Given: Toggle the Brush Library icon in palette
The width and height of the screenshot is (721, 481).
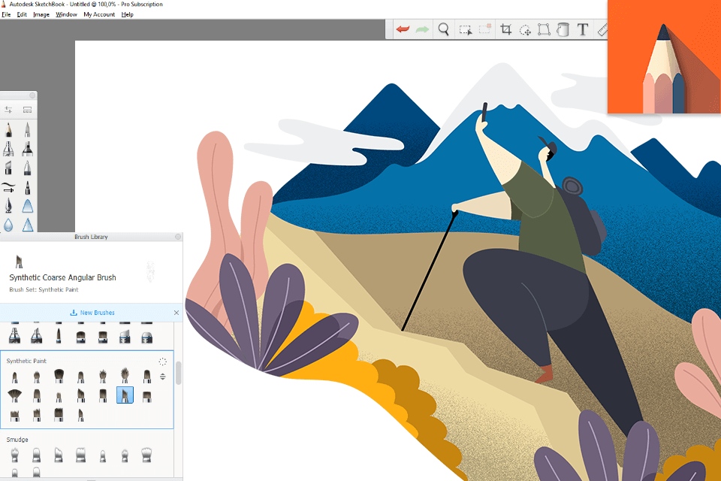Looking at the screenshot, I should pos(28,110).
